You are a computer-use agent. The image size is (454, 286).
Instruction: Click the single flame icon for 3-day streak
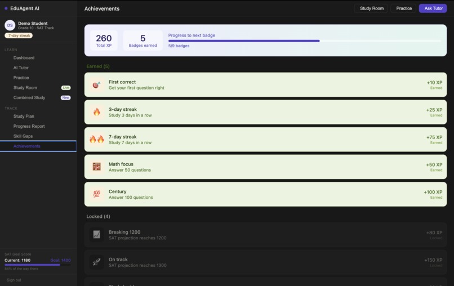[96, 112]
